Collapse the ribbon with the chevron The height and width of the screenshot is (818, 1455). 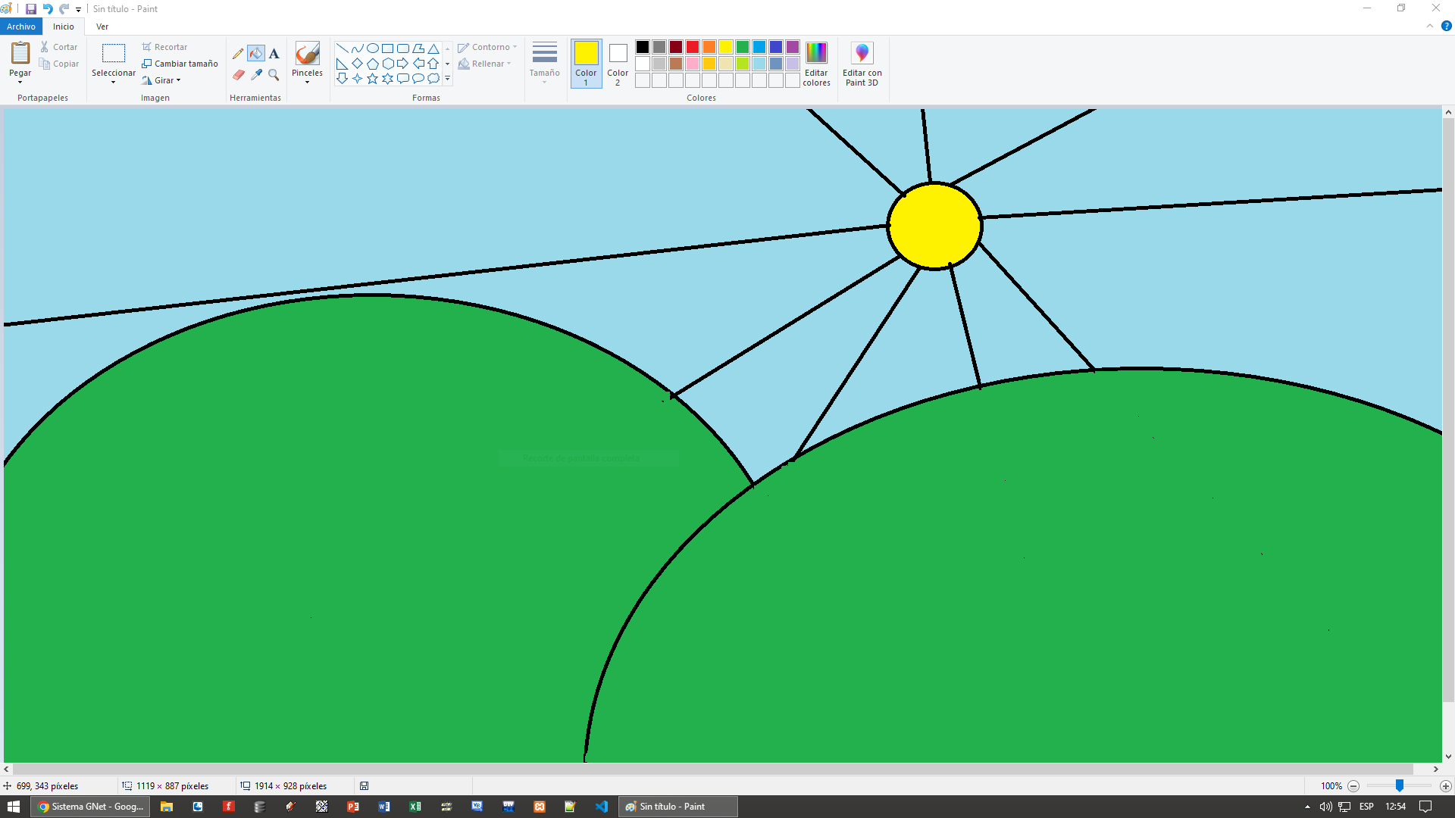point(1430,26)
